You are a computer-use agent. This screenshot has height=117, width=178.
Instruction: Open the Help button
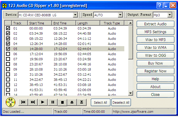coord(155,79)
